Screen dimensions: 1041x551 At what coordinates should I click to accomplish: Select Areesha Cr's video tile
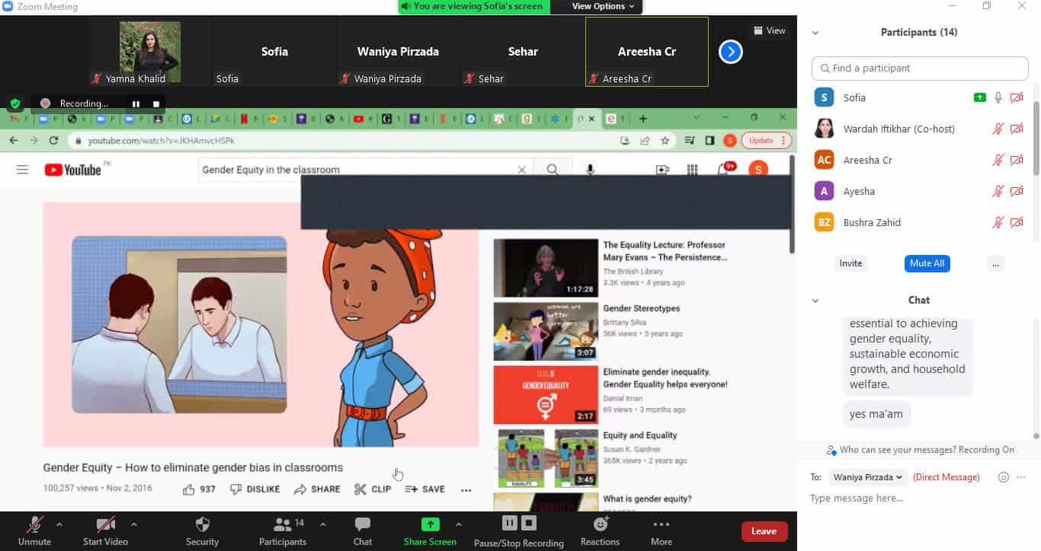click(x=646, y=52)
